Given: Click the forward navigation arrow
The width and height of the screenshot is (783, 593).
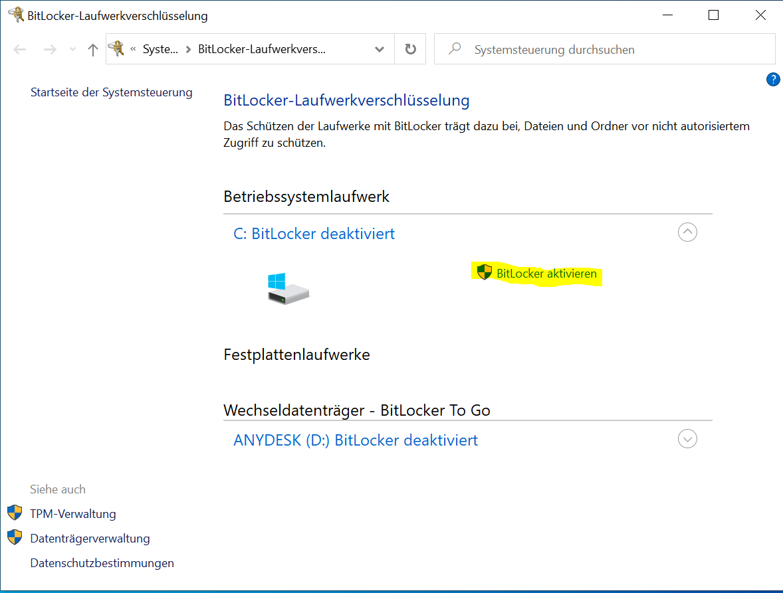Looking at the screenshot, I should click(50, 49).
